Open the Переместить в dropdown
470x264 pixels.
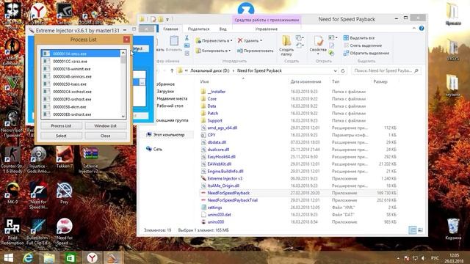click(214, 40)
